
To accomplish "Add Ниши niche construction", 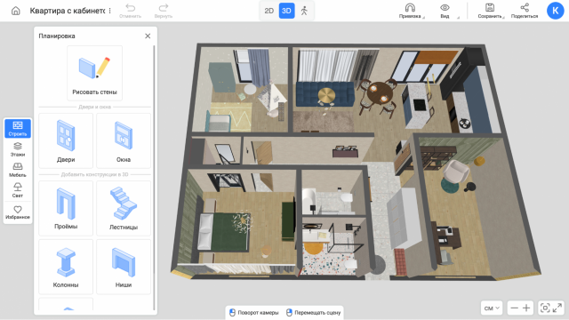I will pyautogui.click(x=124, y=267).
